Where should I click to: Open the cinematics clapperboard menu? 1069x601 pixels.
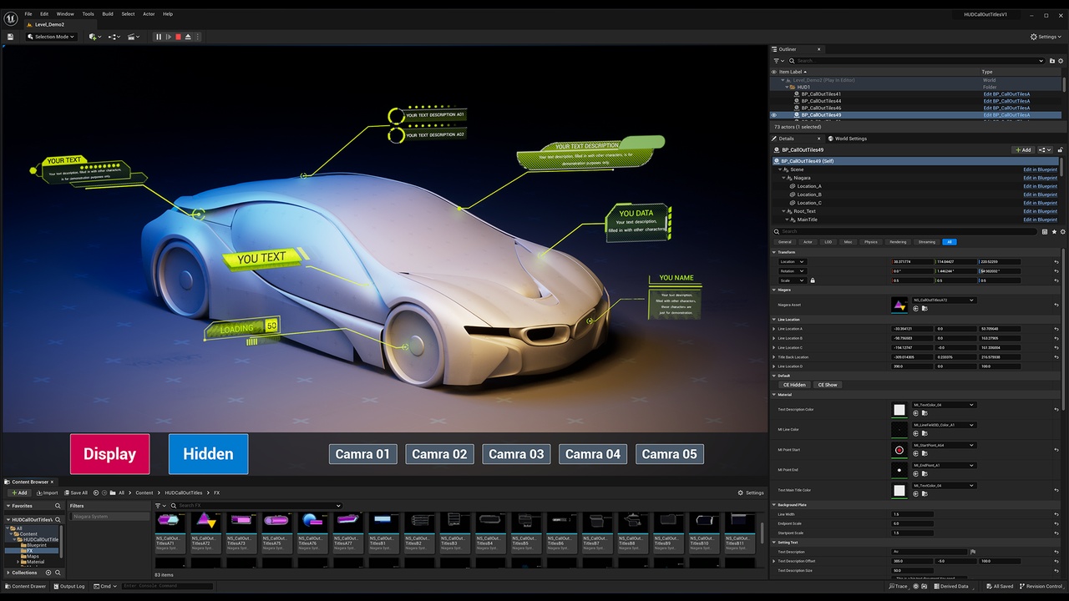[x=134, y=37]
